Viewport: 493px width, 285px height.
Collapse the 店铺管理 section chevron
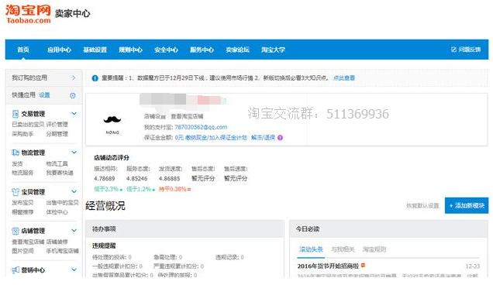pyautogui.click(x=74, y=231)
